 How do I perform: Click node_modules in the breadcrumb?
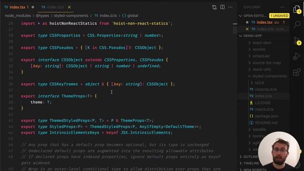point(18,16)
